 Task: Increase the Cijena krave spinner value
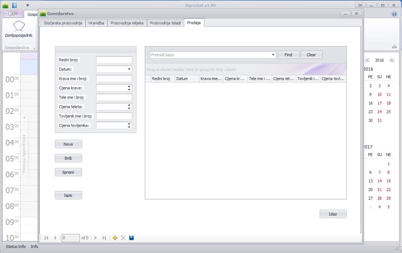pos(129,86)
